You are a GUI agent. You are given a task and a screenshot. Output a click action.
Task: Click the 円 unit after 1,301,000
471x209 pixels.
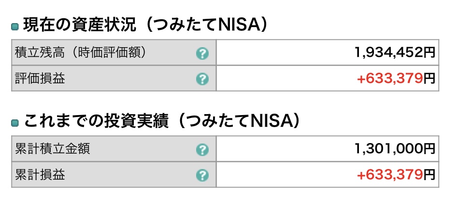click(x=429, y=149)
